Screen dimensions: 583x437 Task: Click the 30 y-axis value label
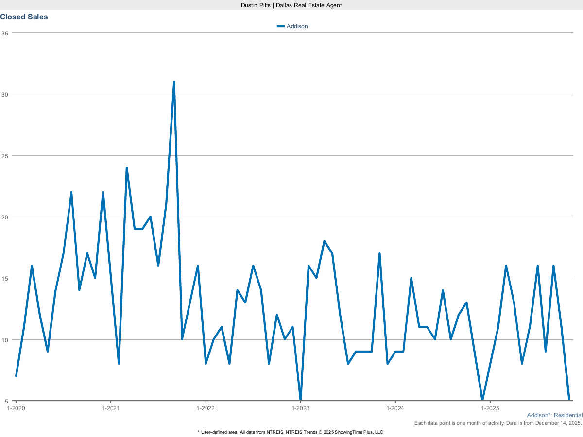point(5,94)
